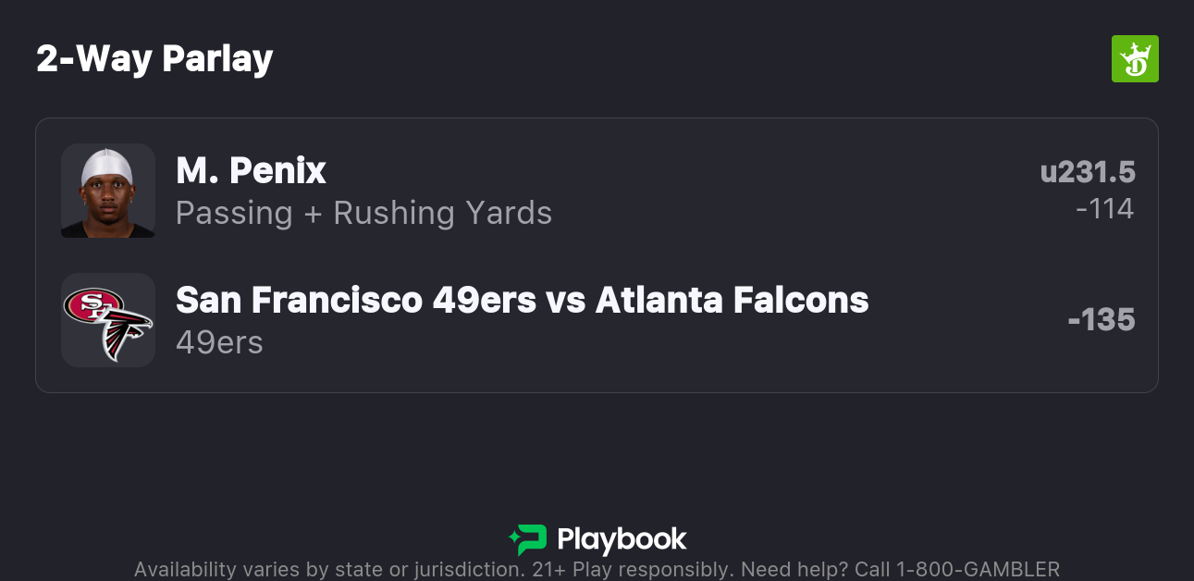Open M. Penix player headshot
Screen dimensions: 1194x581
[x=107, y=191]
